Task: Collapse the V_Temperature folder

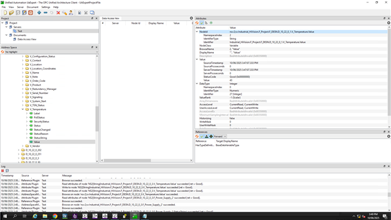Action: [23, 109]
